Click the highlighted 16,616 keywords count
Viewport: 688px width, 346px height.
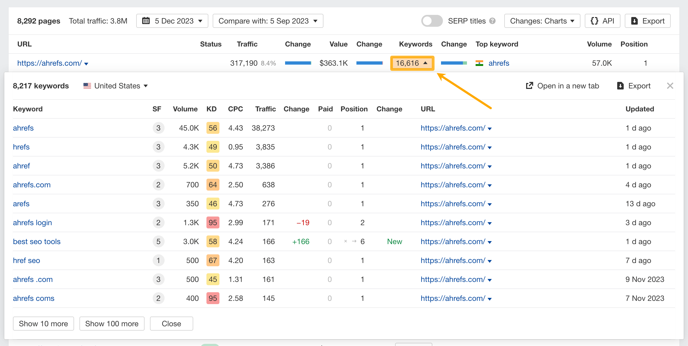412,63
